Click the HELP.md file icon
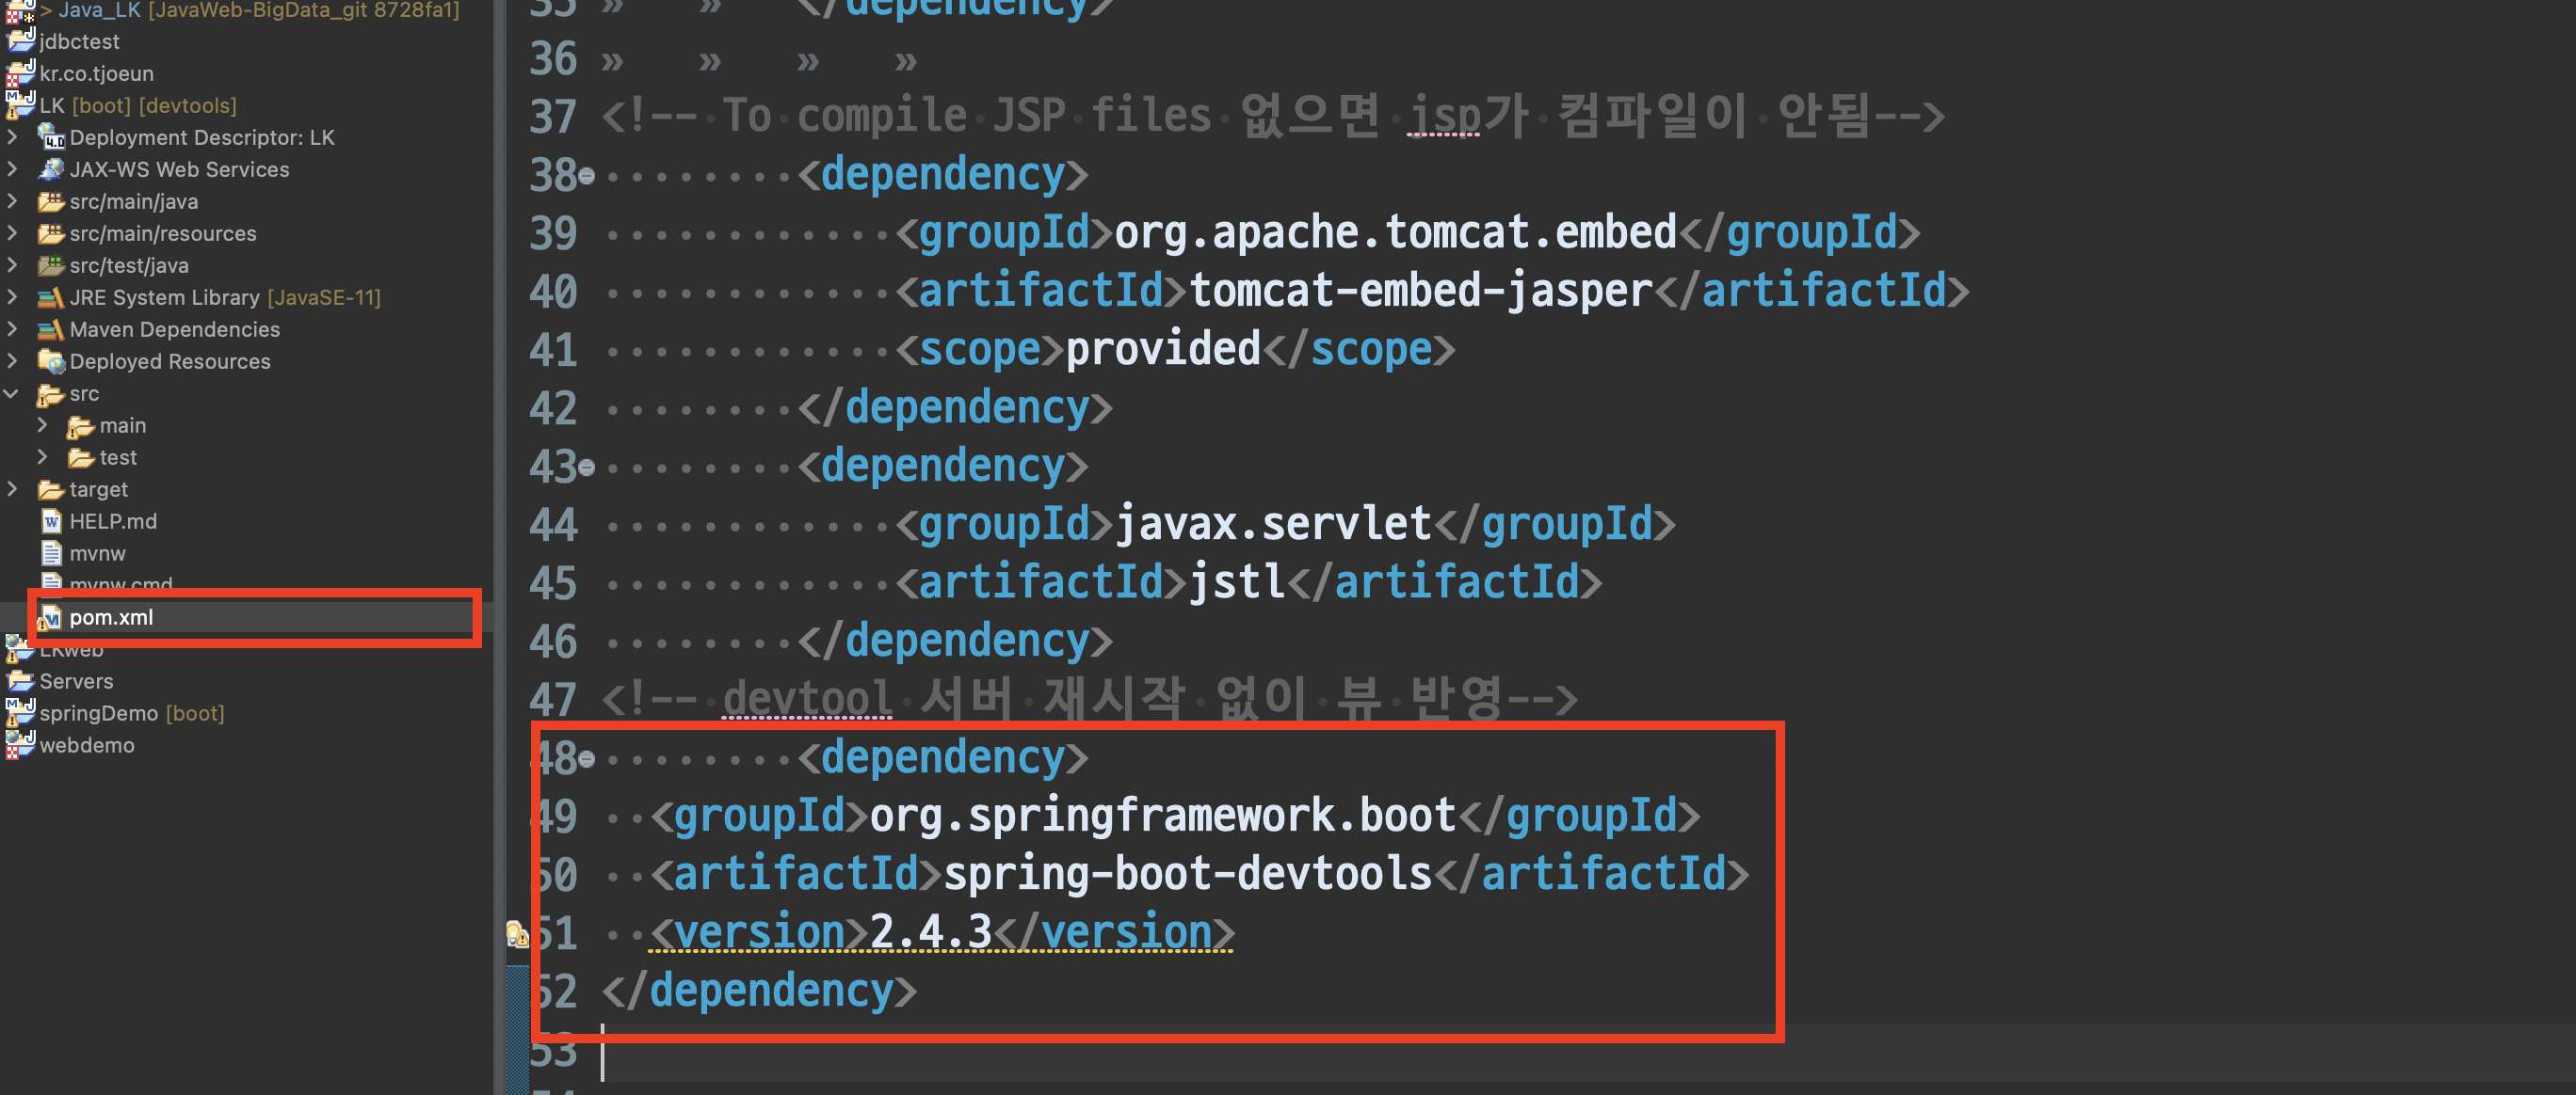Viewport: 2576px width, 1095px height. 52,521
